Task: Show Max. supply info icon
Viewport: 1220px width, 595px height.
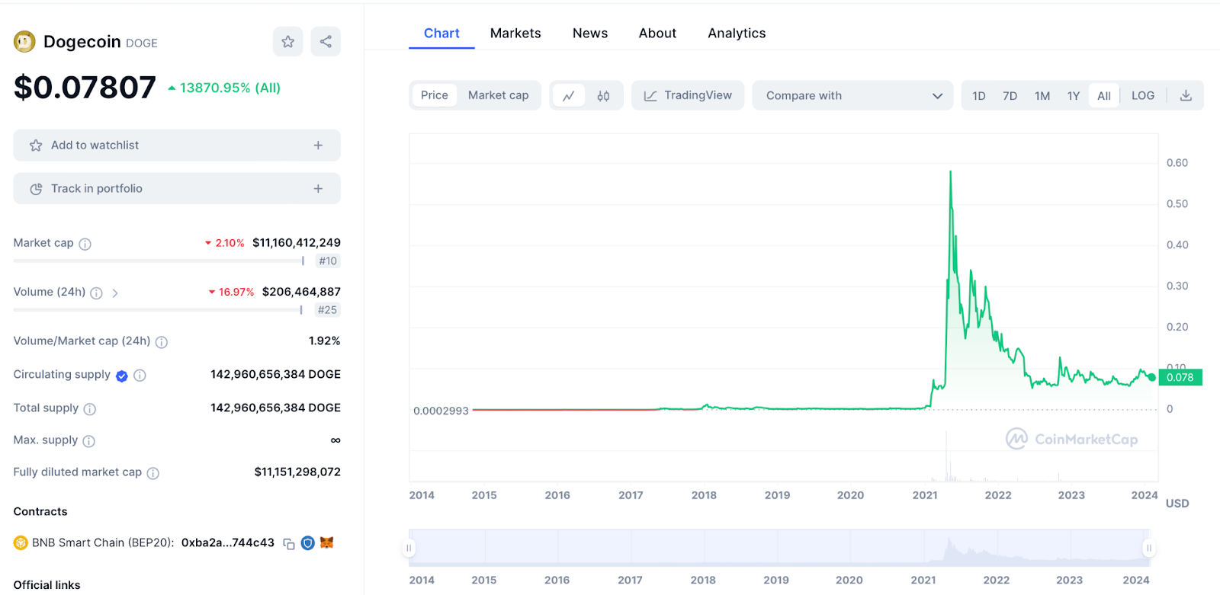Action: pyautogui.click(x=88, y=441)
